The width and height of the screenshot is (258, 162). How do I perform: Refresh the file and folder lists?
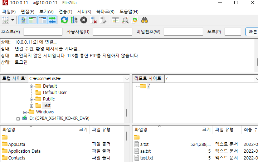coord(64,20)
